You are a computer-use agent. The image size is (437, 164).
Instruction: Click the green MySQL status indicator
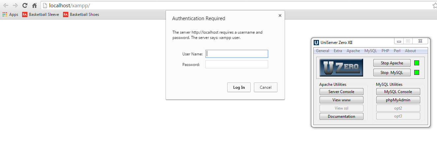[417, 73]
